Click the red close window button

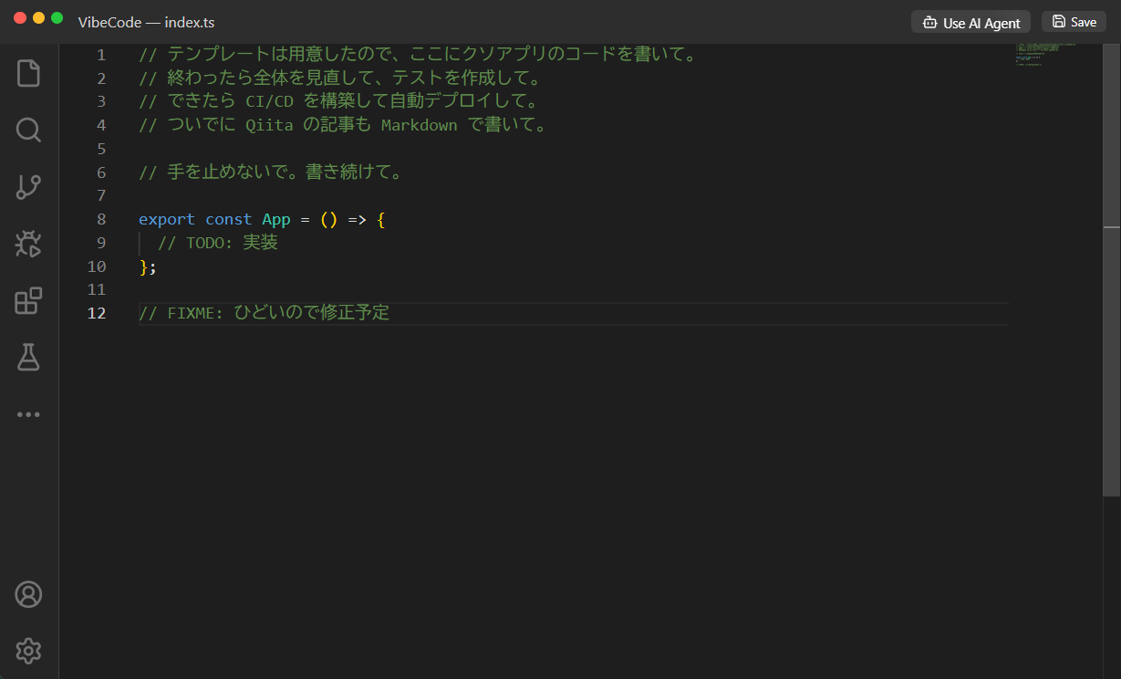coord(20,18)
